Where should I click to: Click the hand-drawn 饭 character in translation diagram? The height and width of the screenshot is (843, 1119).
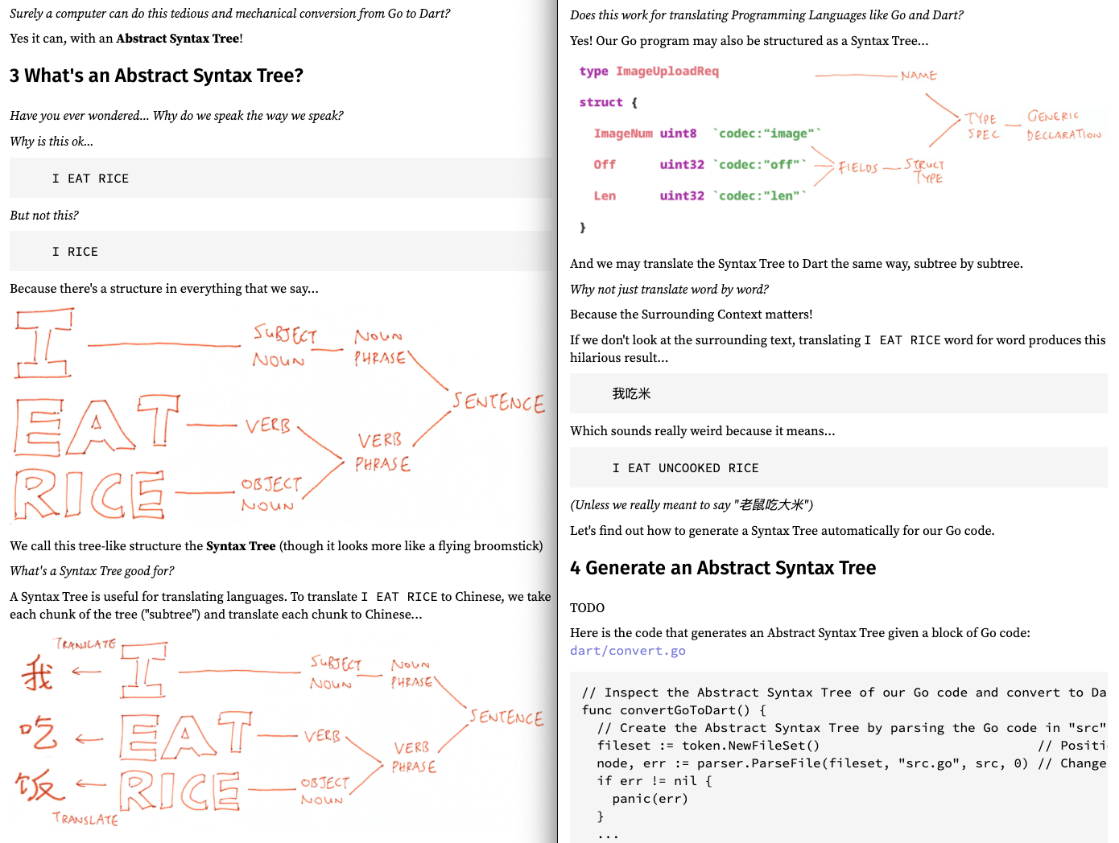[x=38, y=784]
